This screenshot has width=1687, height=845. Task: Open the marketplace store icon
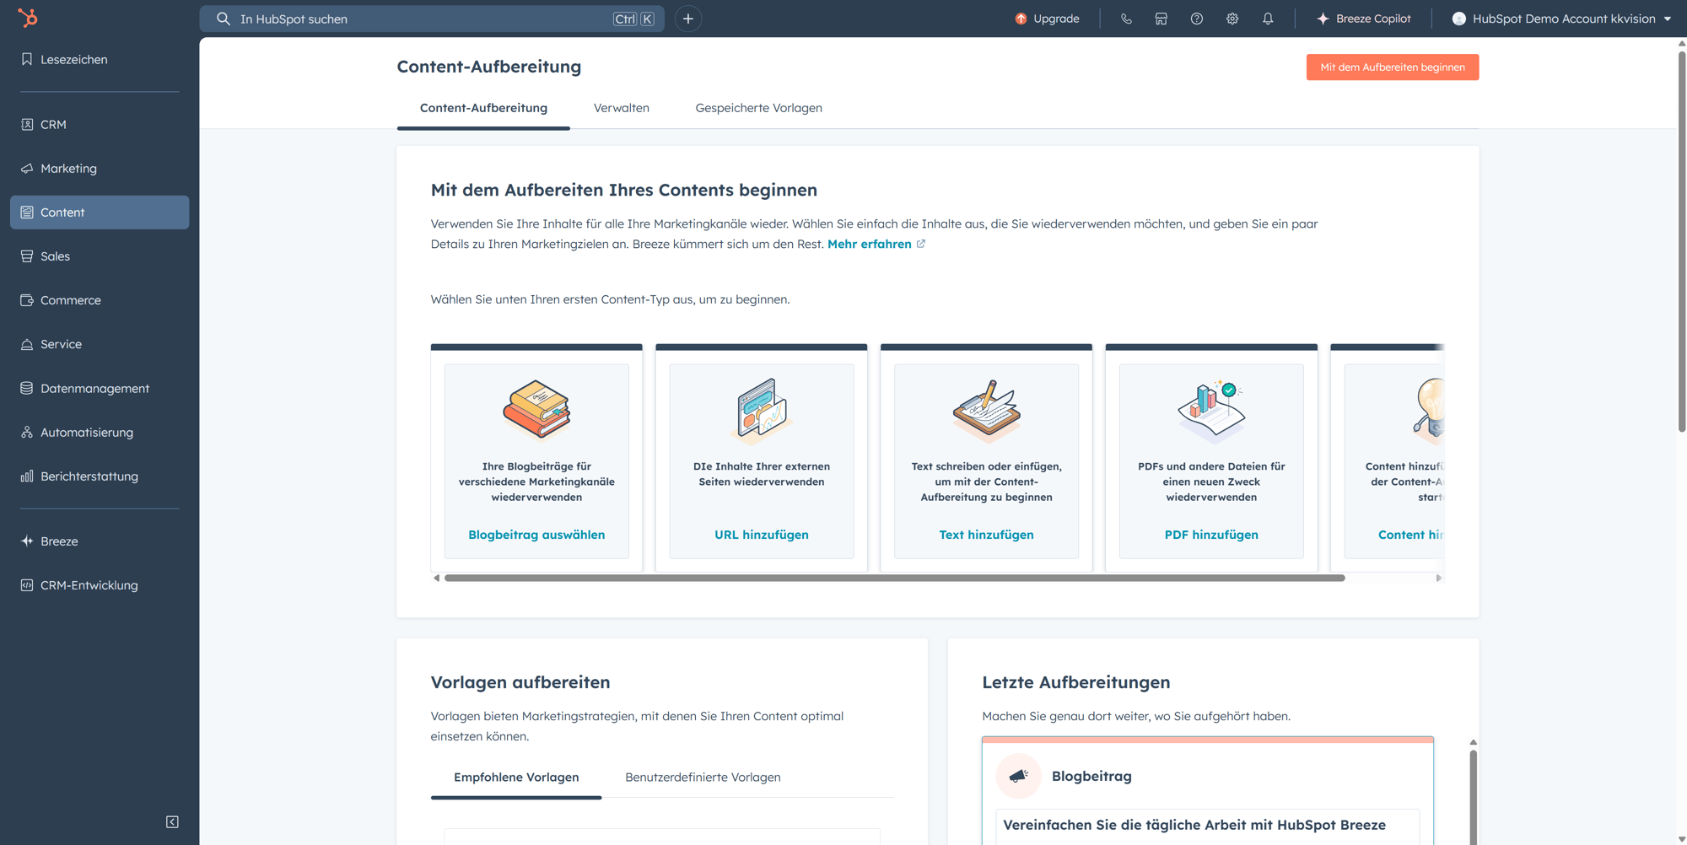[1161, 19]
